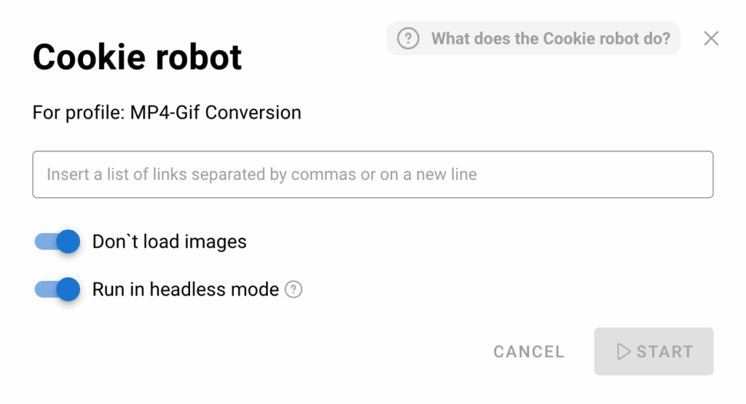
Task: Click the question mark icon in help button
Action: [x=408, y=39]
